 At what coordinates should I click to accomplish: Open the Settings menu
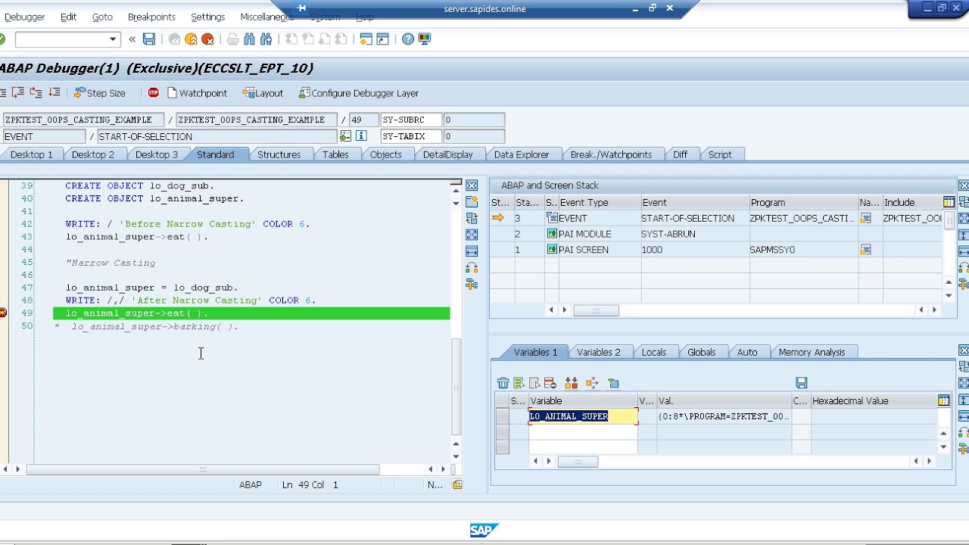(x=207, y=17)
